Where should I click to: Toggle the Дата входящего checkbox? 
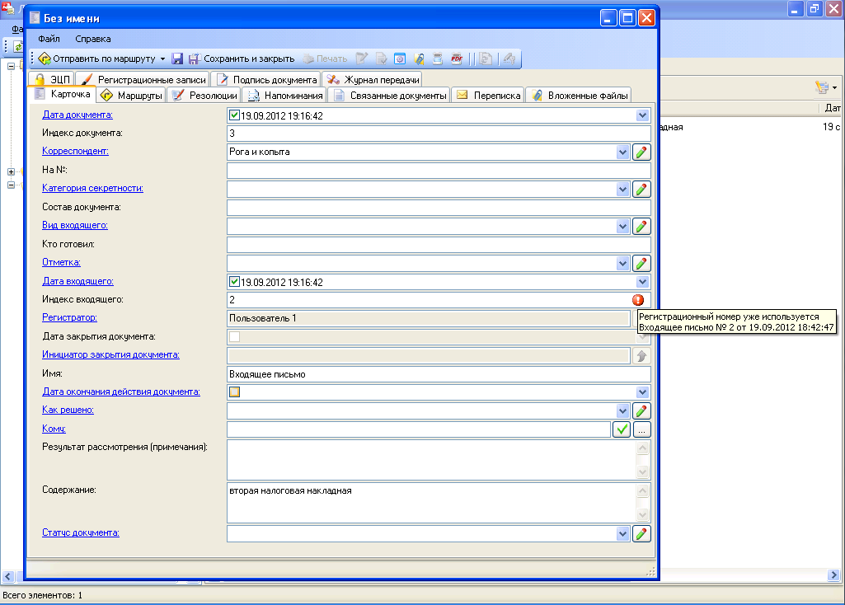[235, 282]
